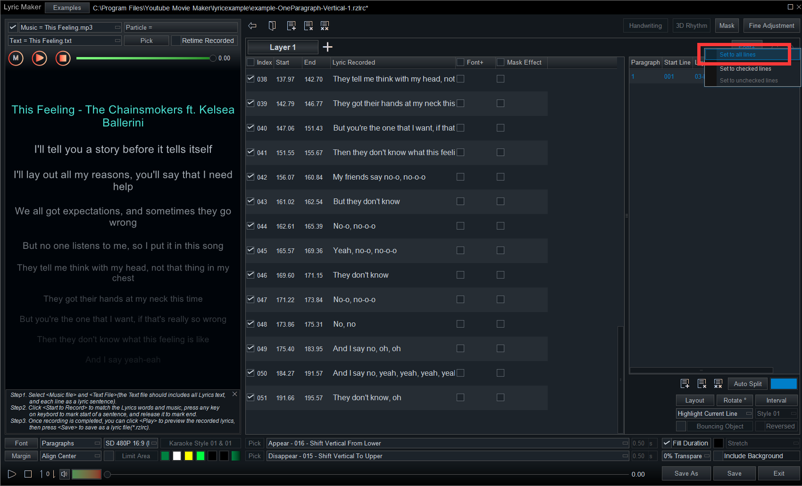Click the bottom preview play triangle icon
This screenshot has height=486, width=802.
click(x=12, y=474)
